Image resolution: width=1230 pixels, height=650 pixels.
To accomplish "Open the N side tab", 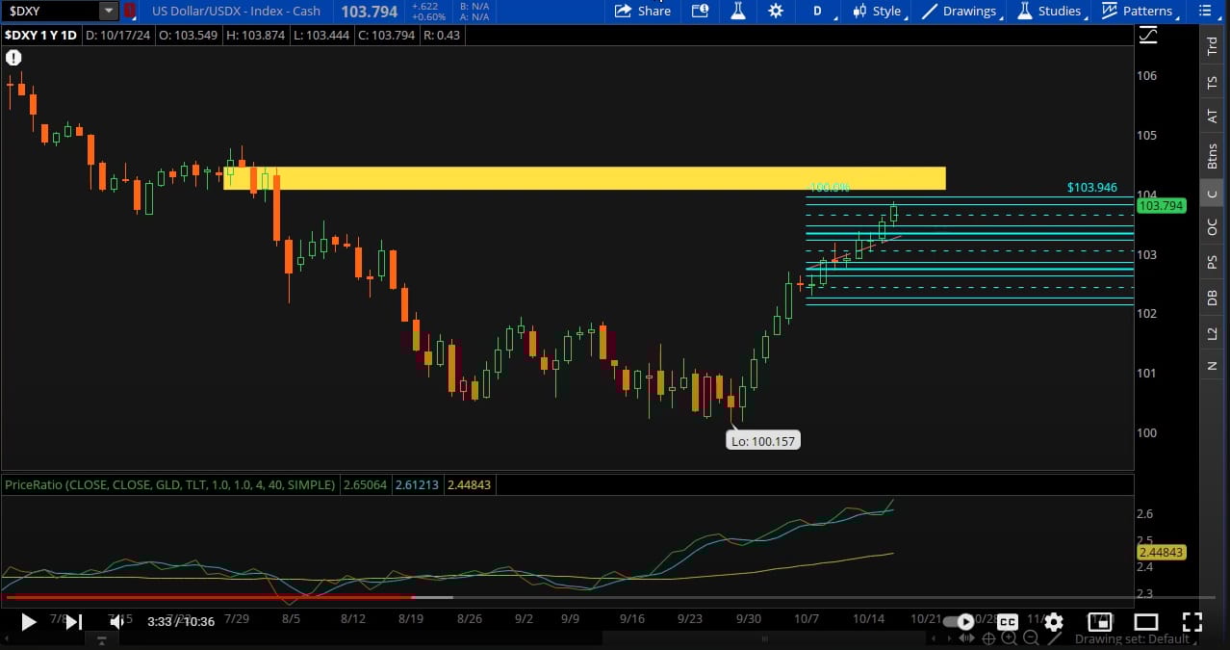I will [x=1213, y=365].
